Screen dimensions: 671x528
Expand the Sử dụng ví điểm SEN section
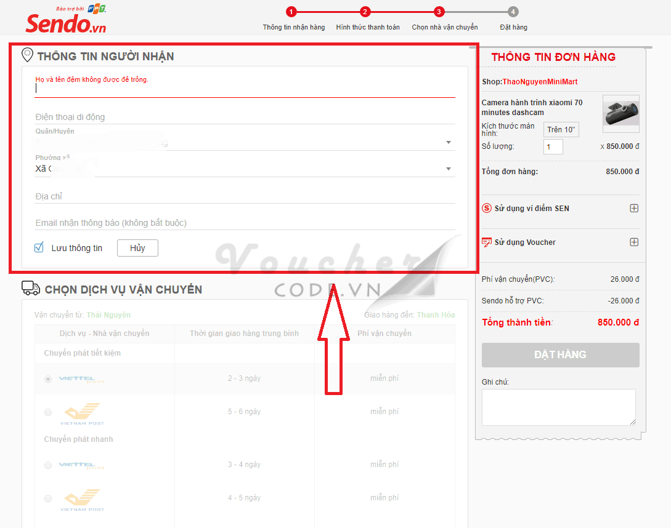pos(633,209)
